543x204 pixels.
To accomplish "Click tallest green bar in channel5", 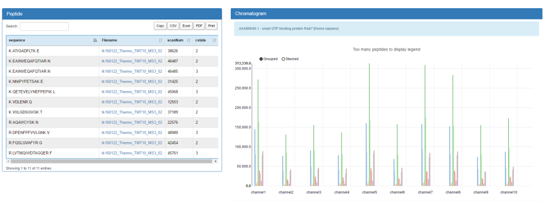I will click(x=369, y=124).
